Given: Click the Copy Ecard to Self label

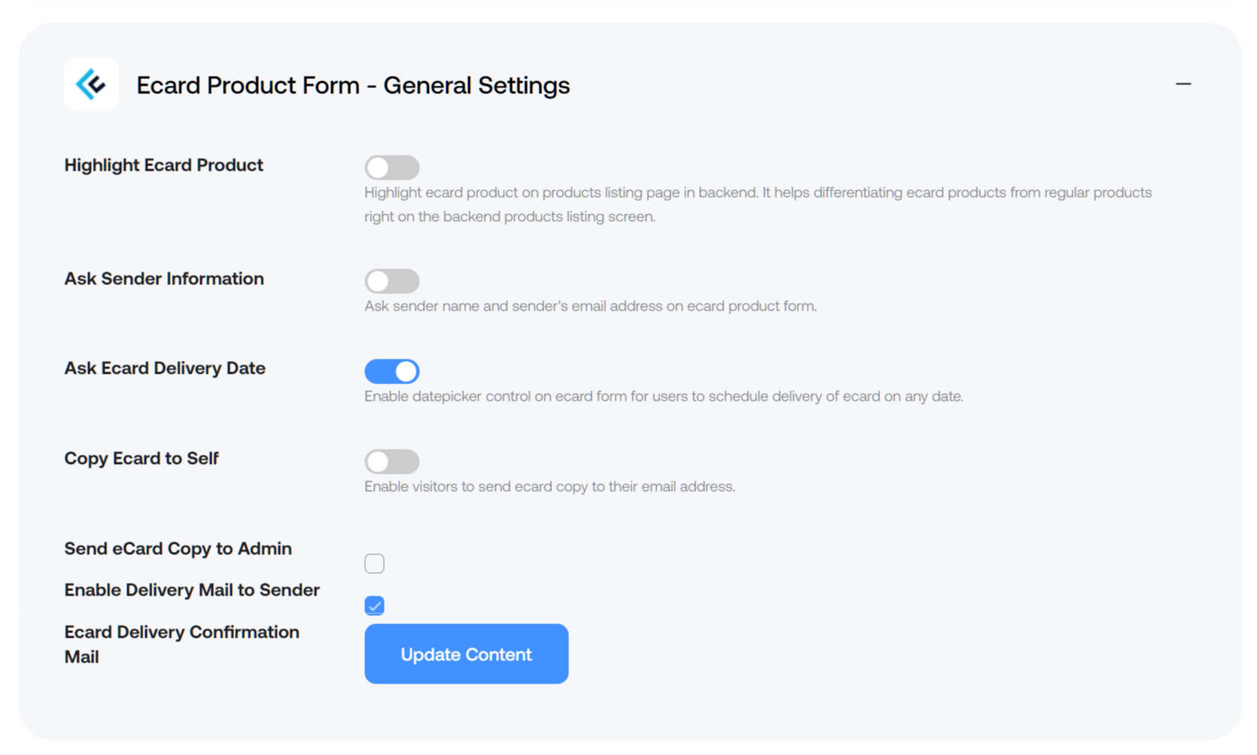Looking at the screenshot, I should (x=142, y=459).
